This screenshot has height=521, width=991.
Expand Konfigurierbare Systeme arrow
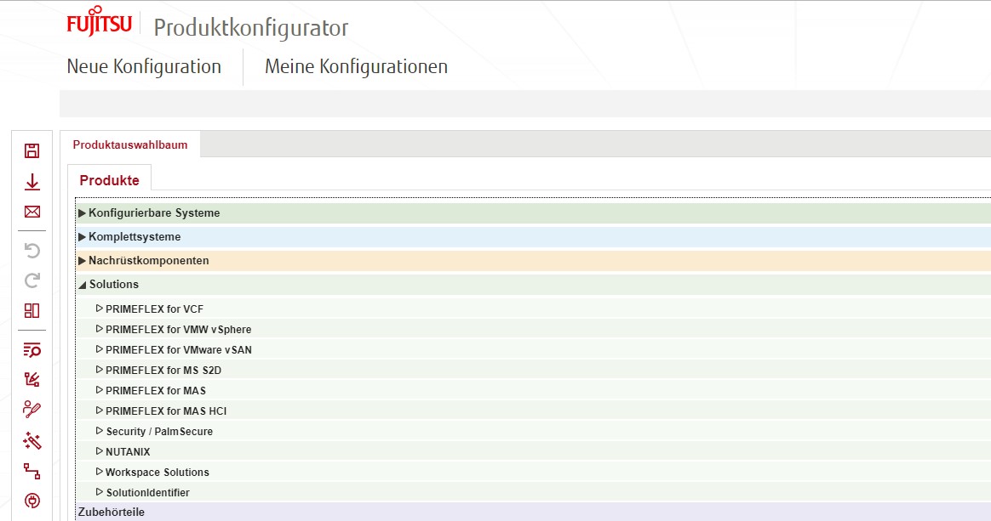pyautogui.click(x=83, y=213)
